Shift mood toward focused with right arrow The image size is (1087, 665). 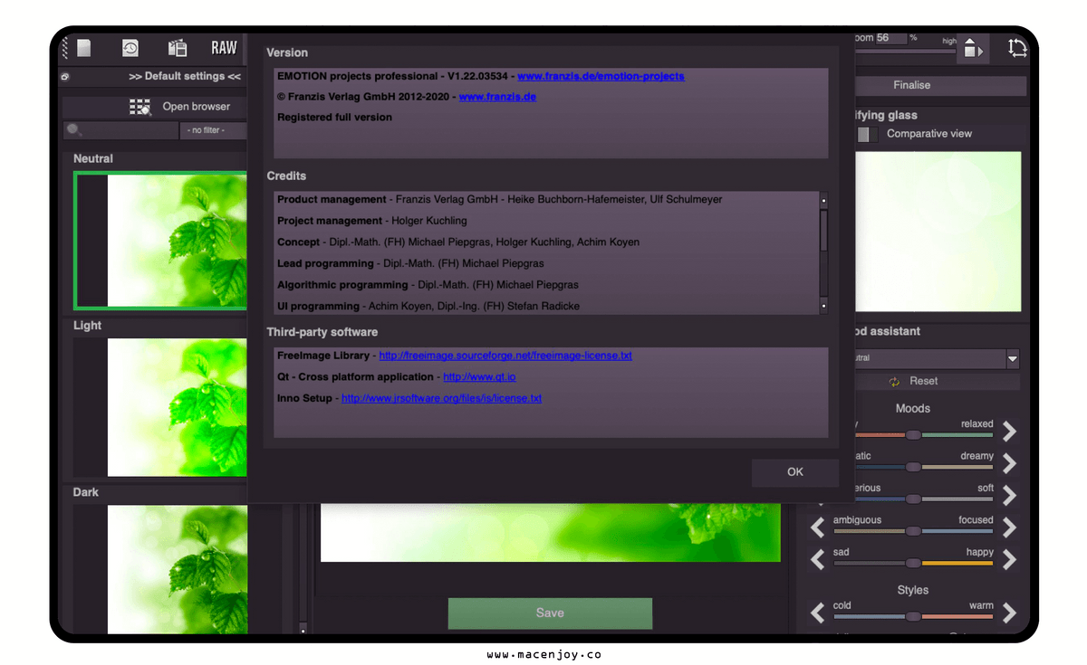coord(1009,527)
